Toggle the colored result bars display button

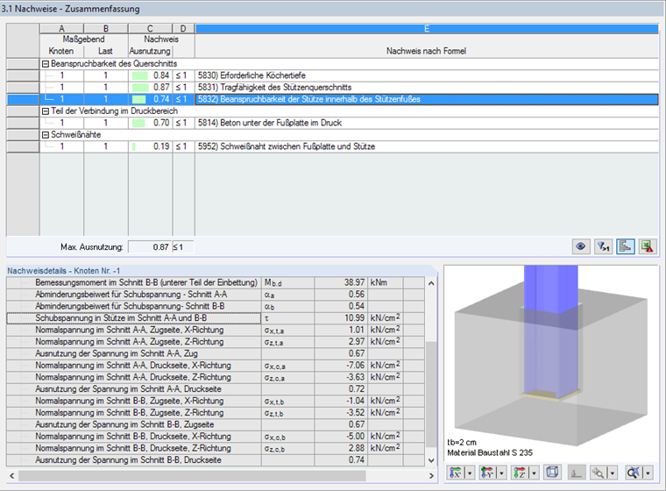[625, 246]
